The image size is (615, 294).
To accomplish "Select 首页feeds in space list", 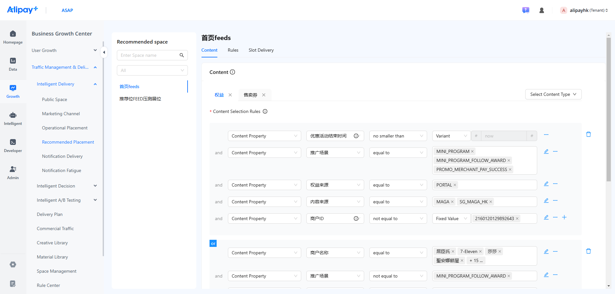I will [129, 86].
